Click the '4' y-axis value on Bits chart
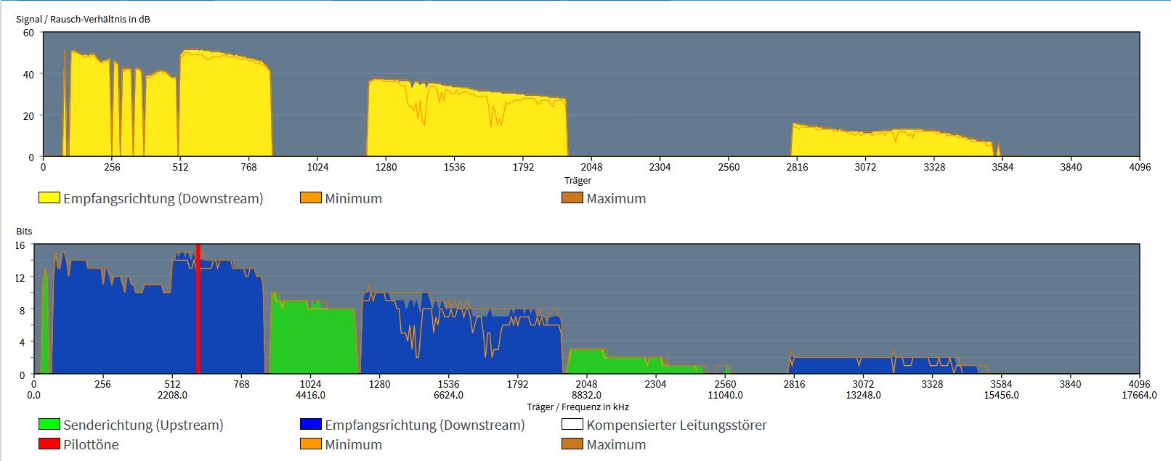This screenshot has width=1171, height=461. pyautogui.click(x=22, y=343)
